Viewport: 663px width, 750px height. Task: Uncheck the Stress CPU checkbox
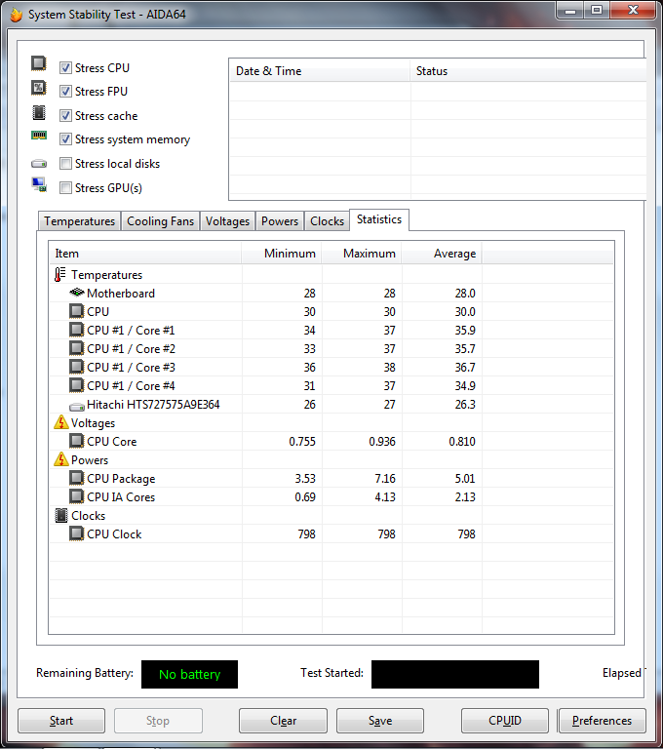click(65, 68)
